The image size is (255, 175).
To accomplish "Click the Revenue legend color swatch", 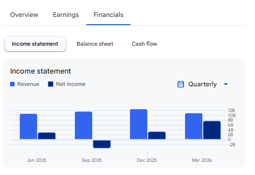I will pyautogui.click(x=12, y=84).
